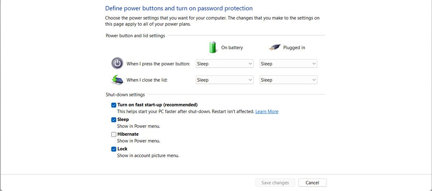The height and width of the screenshot is (191, 432).
Task: Click the 'Plugged in' column label
Action: coord(294,47)
